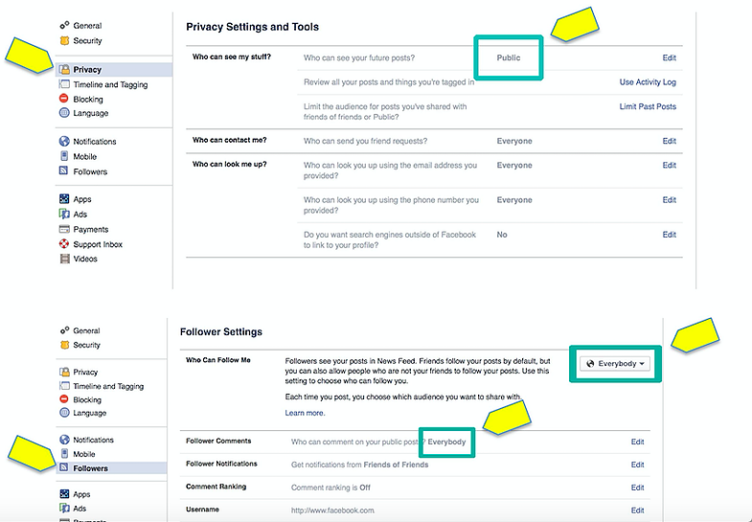752x522 pixels.
Task: Open Timeline and Tagging label in top sidebar
Action: click(x=110, y=85)
